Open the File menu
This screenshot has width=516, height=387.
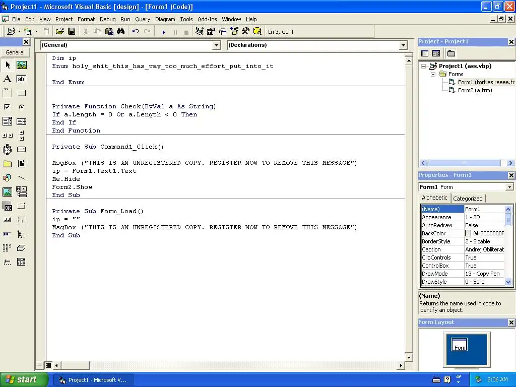pos(16,19)
